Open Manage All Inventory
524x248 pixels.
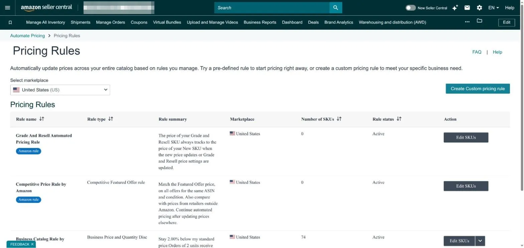(x=45, y=22)
